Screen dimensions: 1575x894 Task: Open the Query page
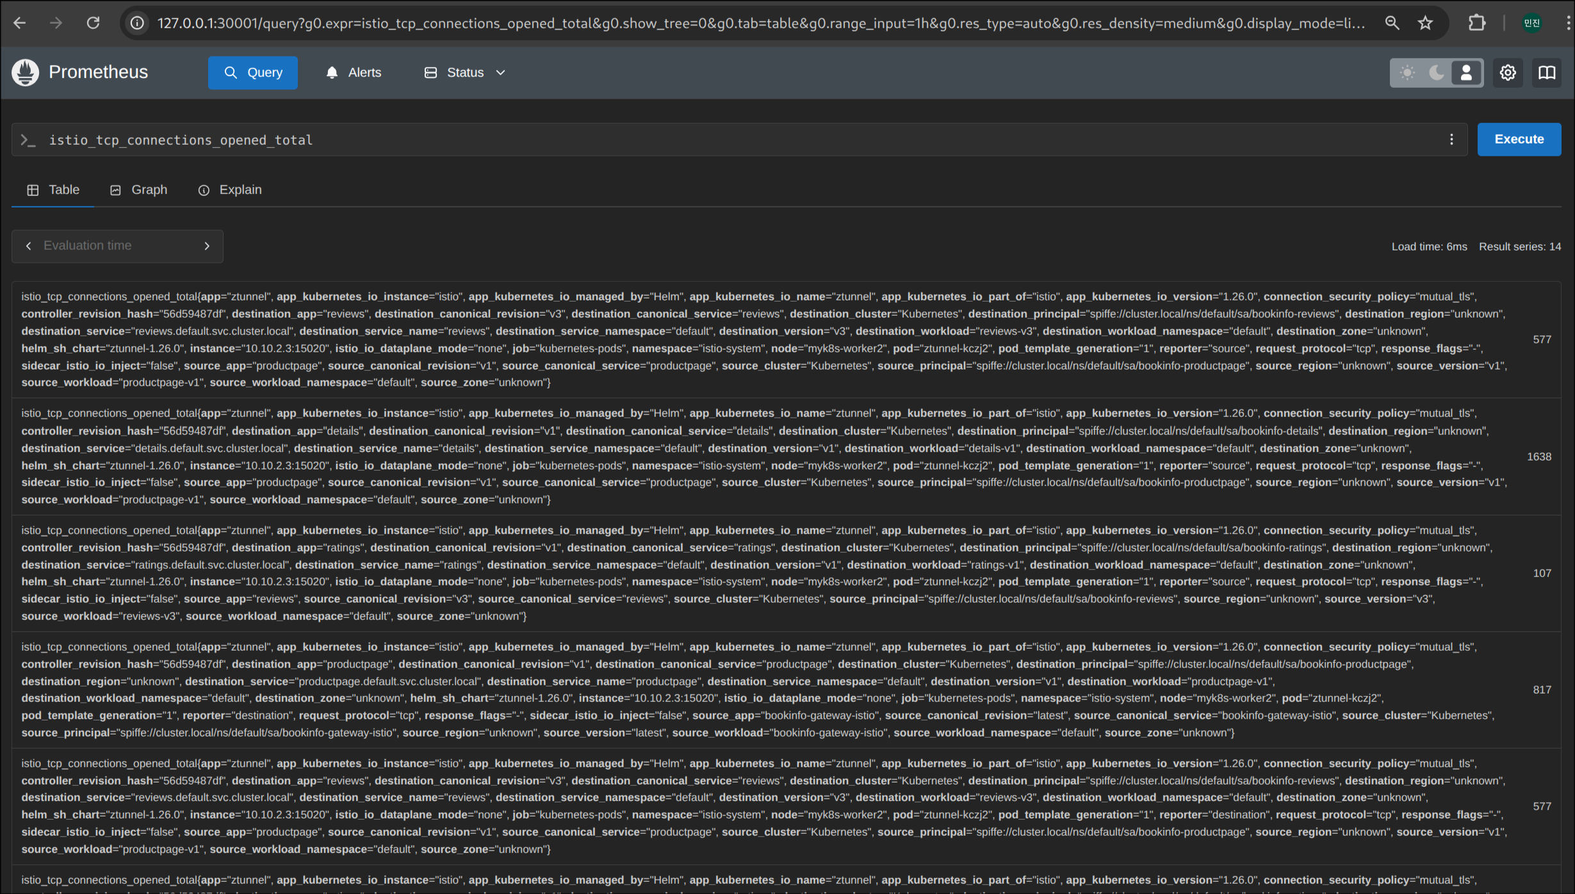tap(253, 72)
